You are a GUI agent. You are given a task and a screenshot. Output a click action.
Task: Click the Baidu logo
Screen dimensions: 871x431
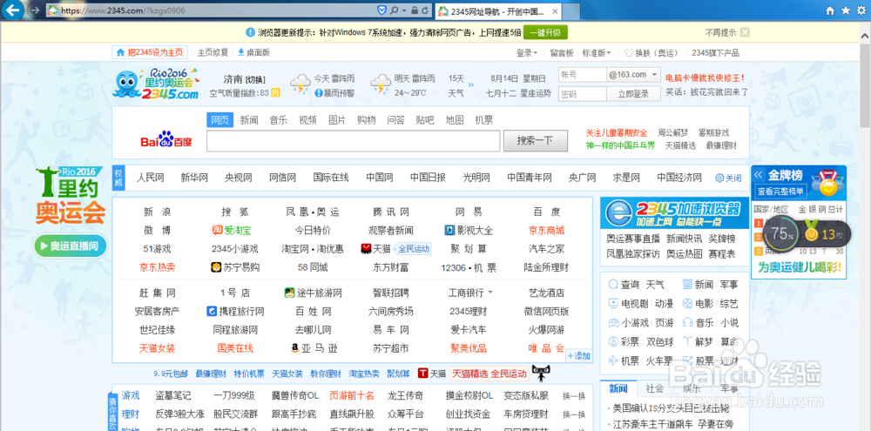click(x=166, y=140)
